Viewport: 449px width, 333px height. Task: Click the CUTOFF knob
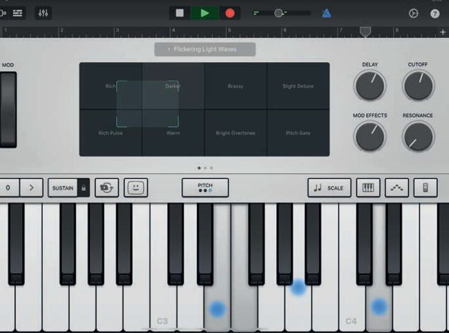point(418,85)
